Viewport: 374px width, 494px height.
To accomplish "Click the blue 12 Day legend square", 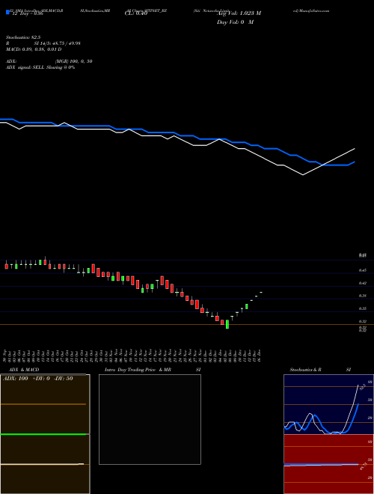I will coord(7,13).
